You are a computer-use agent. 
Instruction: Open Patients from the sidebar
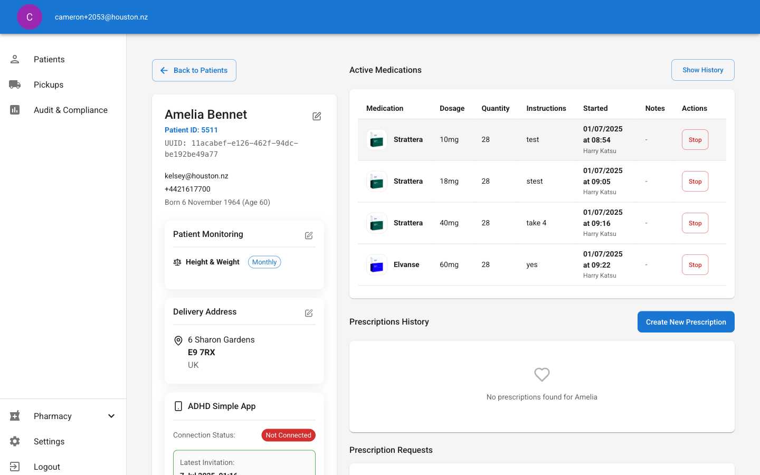(x=63, y=59)
